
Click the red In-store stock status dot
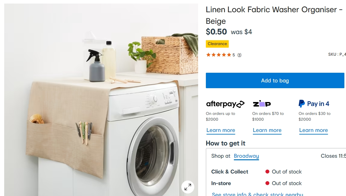(267, 183)
